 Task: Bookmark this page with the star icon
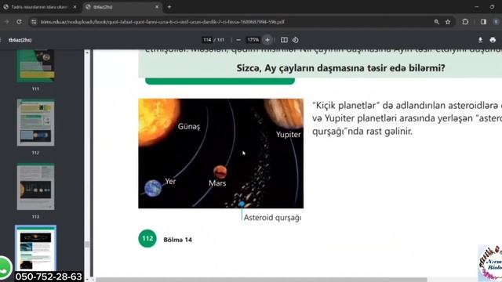[448, 22]
